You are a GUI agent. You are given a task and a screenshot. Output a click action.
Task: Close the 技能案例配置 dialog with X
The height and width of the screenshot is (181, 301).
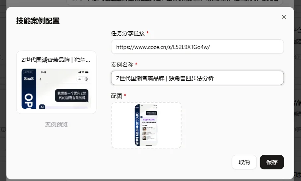(284, 17)
